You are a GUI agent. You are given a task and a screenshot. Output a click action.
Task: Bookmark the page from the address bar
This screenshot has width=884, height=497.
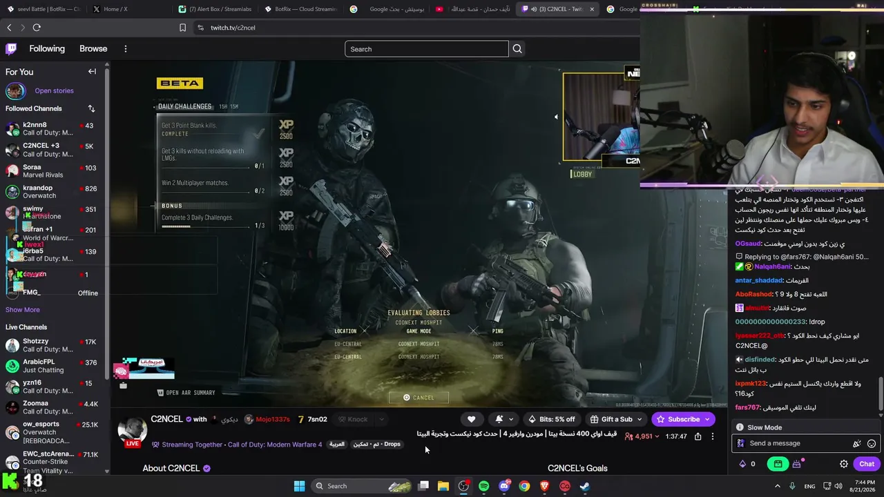(182, 28)
